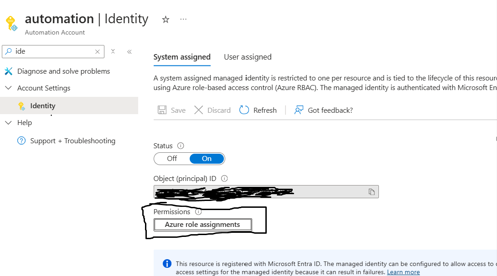497x276 pixels.
Task: Keep Status switched On
Action: pos(207,158)
